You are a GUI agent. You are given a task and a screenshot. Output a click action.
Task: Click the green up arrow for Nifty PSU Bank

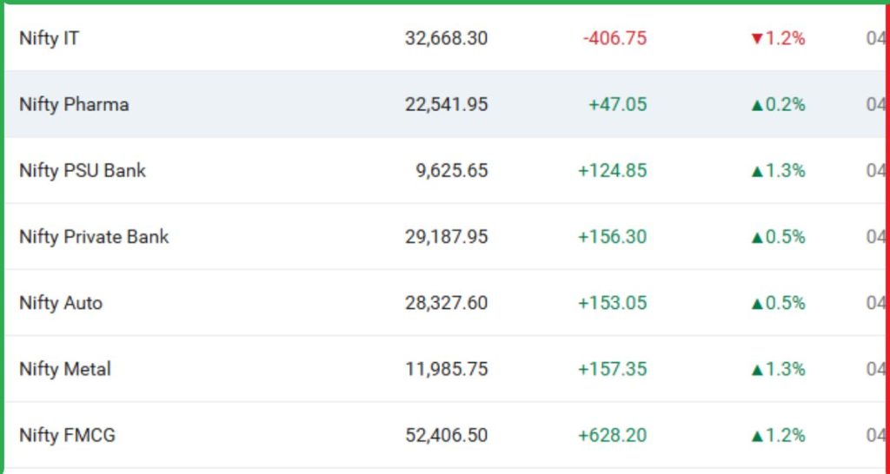point(757,171)
